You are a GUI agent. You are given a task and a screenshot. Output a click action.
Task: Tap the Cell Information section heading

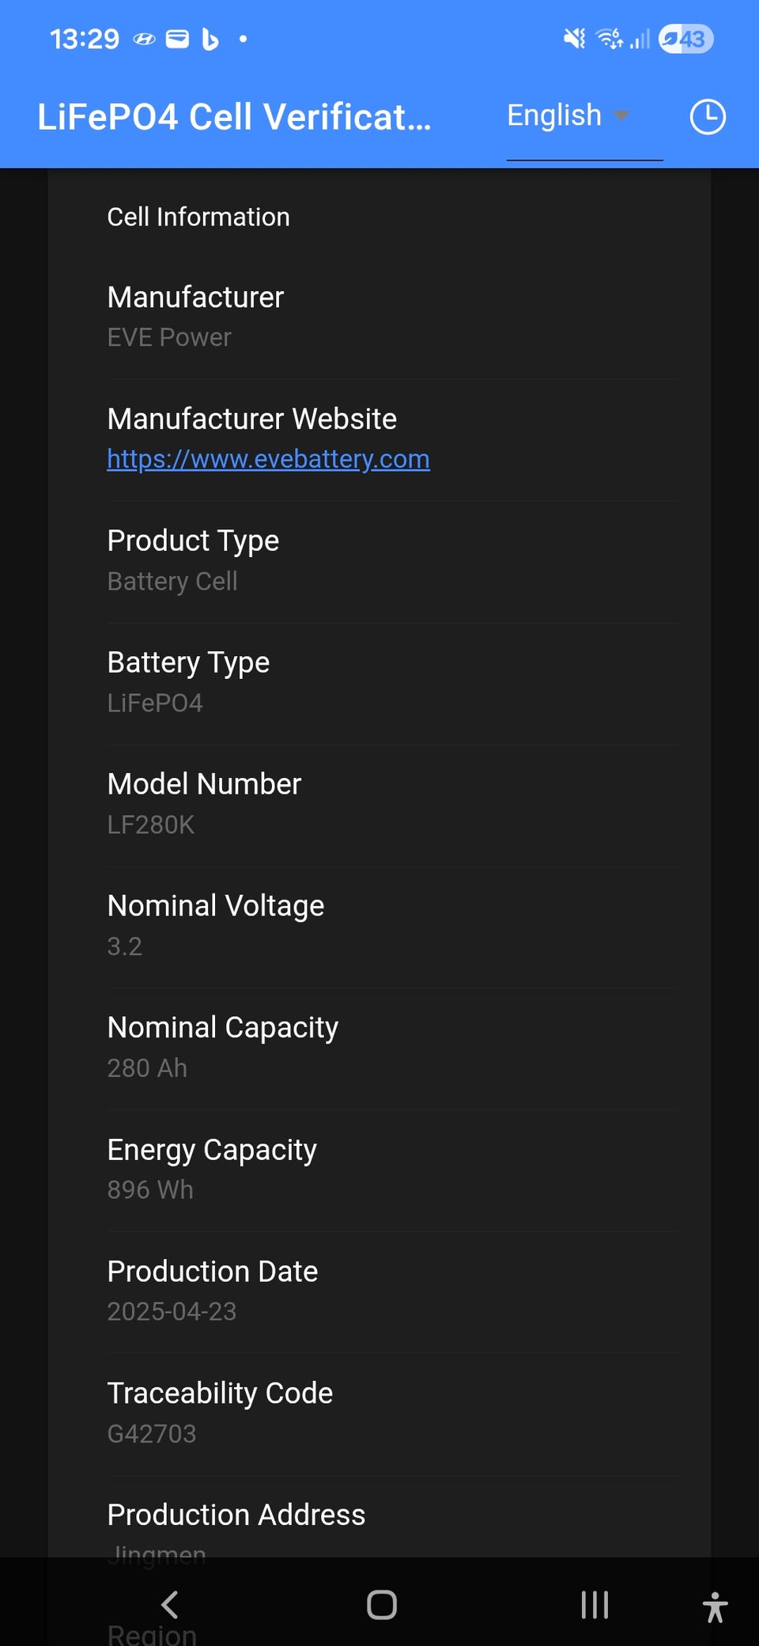tap(198, 217)
